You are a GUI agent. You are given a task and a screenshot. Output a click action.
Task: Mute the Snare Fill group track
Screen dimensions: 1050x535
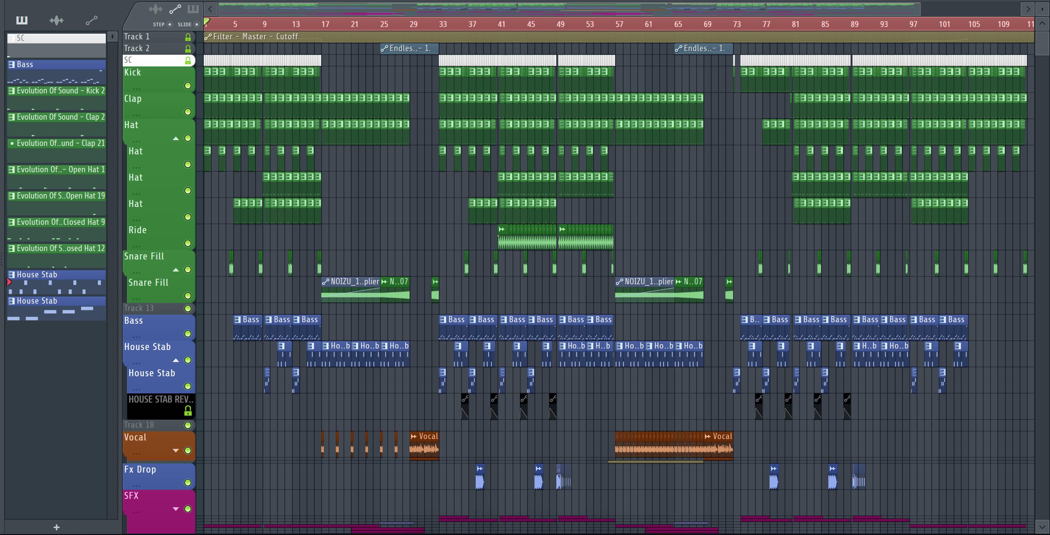tap(188, 270)
